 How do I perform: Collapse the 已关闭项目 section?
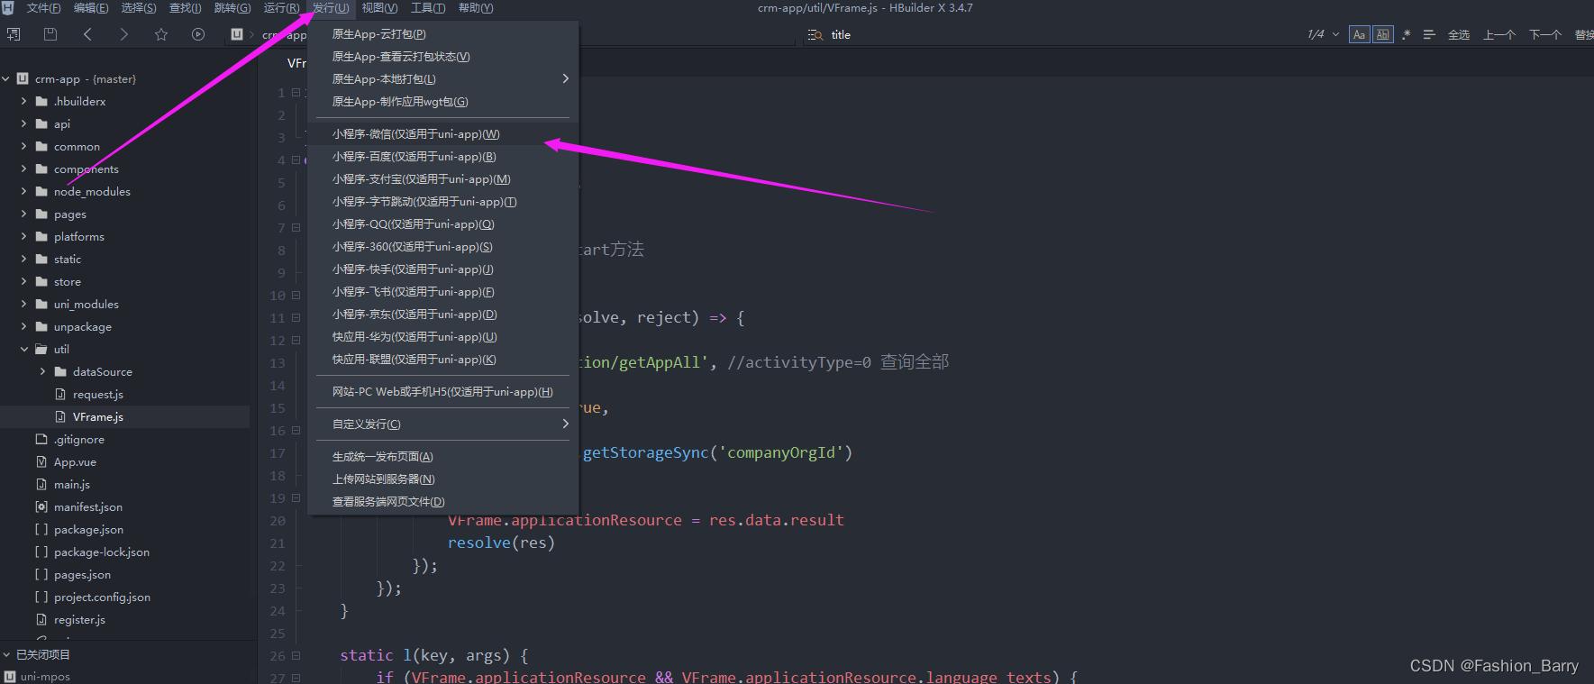6,654
